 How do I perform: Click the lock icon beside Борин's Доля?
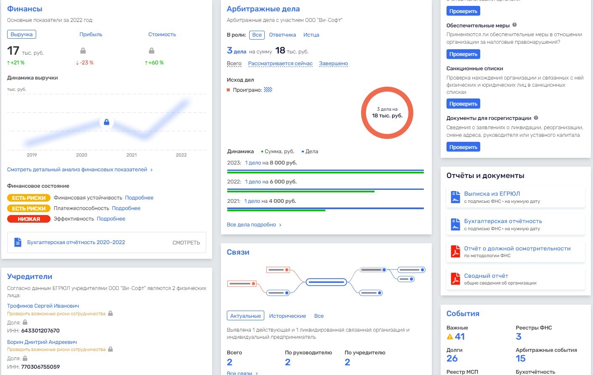(x=25, y=359)
